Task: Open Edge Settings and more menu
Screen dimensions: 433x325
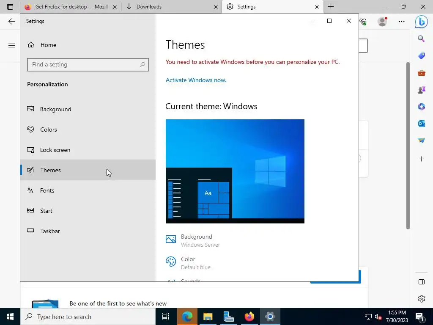Action: (x=402, y=21)
